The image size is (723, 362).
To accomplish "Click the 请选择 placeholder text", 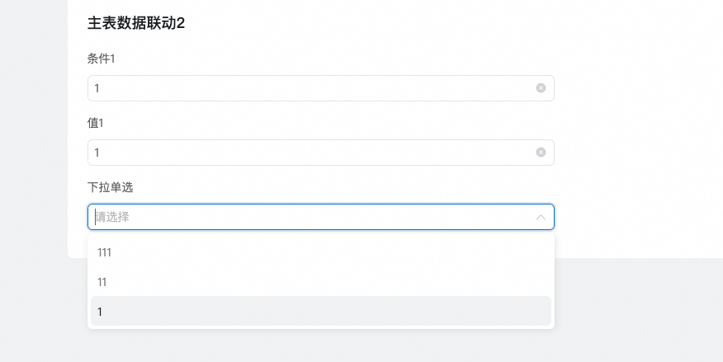I will pos(113,217).
